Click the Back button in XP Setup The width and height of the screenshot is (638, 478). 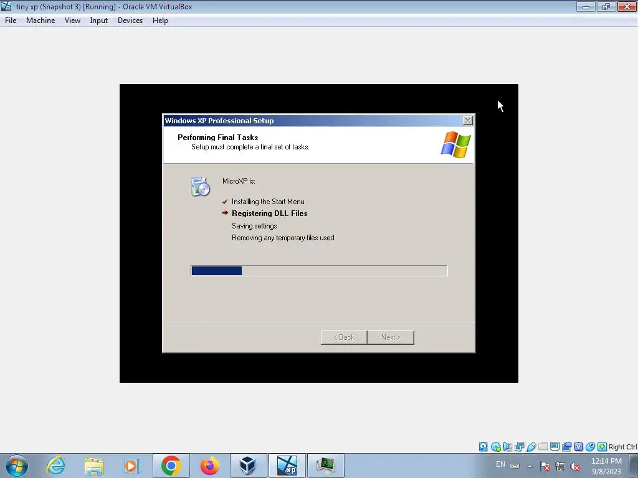pyautogui.click(x=344, y=337)
